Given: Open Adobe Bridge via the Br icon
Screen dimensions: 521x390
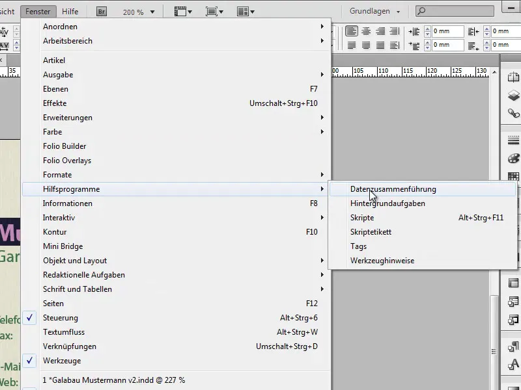Looking at the screenshot, I should [x=102, y=12].
